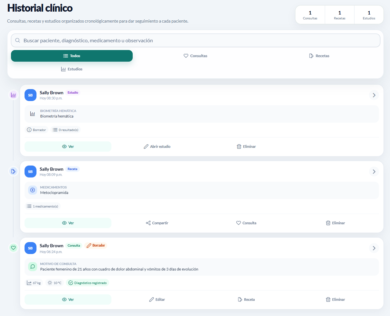Switch to the Recetas filter tab
The image size is (390, 316).
tap(319, 56)
